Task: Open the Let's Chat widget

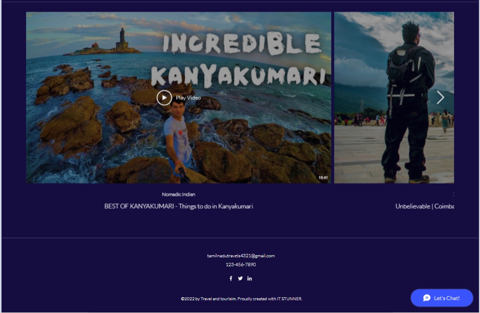Action: [442, 298]
